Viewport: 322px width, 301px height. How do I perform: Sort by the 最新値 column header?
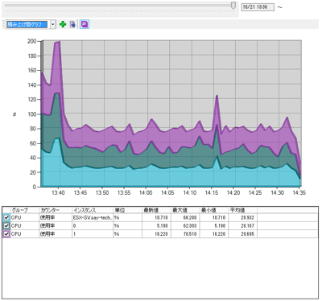156,210
